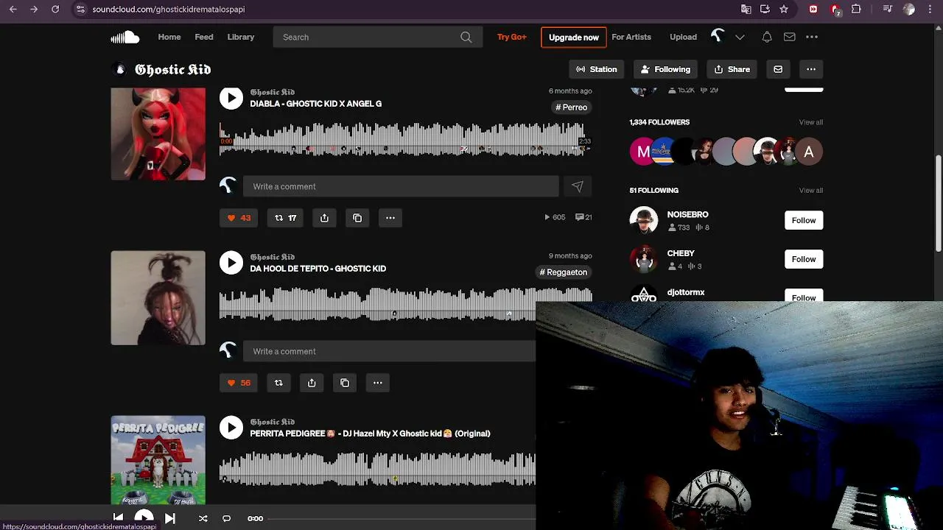Play the DIABLA track
Viewport: 943px width, 530px height.
[231, 98]
